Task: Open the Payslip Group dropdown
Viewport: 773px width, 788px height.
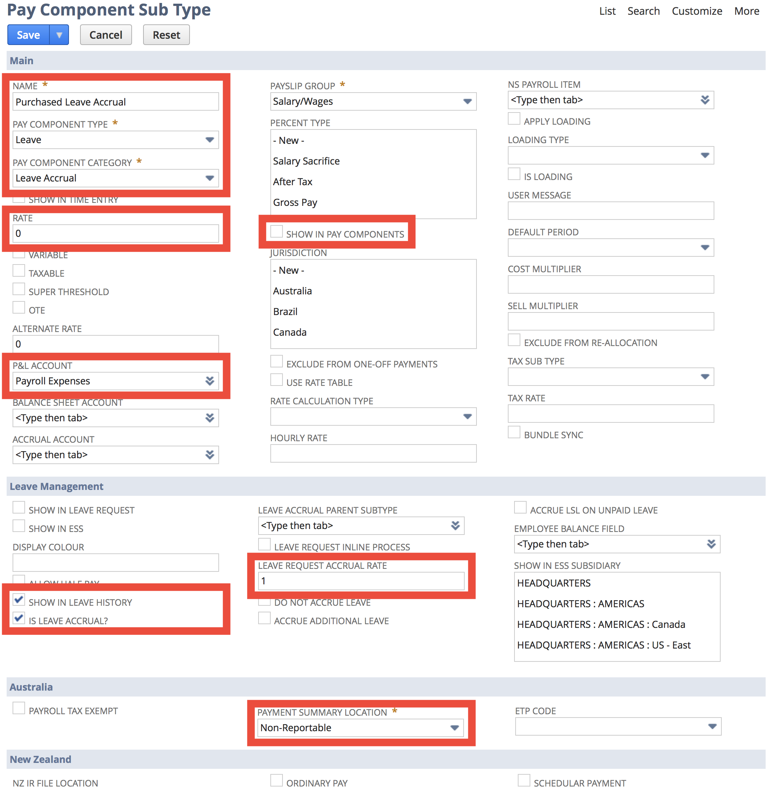Action: pyautogui.click(x=468, y=101)
